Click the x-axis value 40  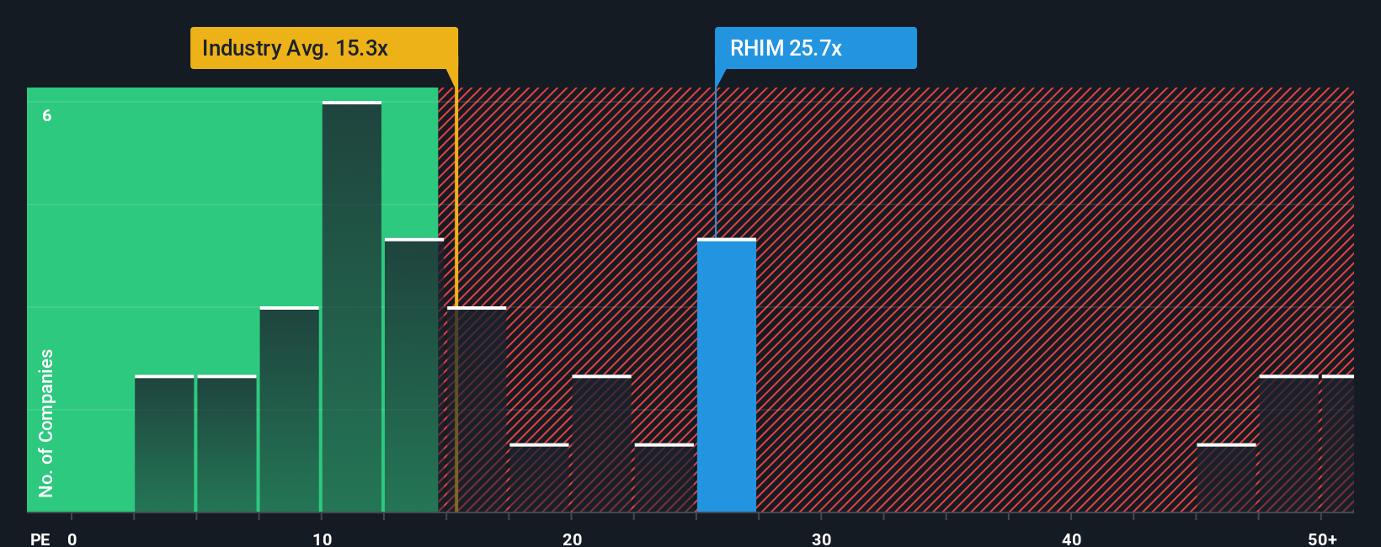1071,539
